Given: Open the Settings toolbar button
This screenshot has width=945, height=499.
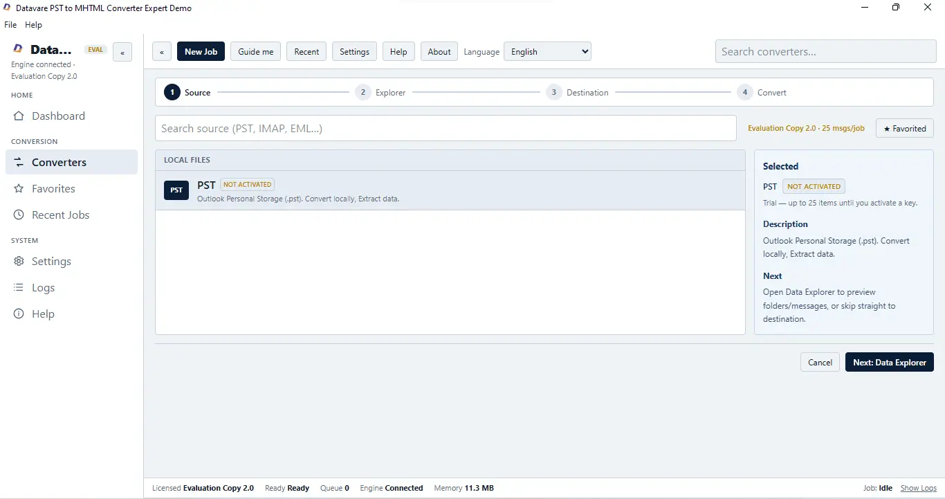Looking at the screenshot, I should click(354, 52).
